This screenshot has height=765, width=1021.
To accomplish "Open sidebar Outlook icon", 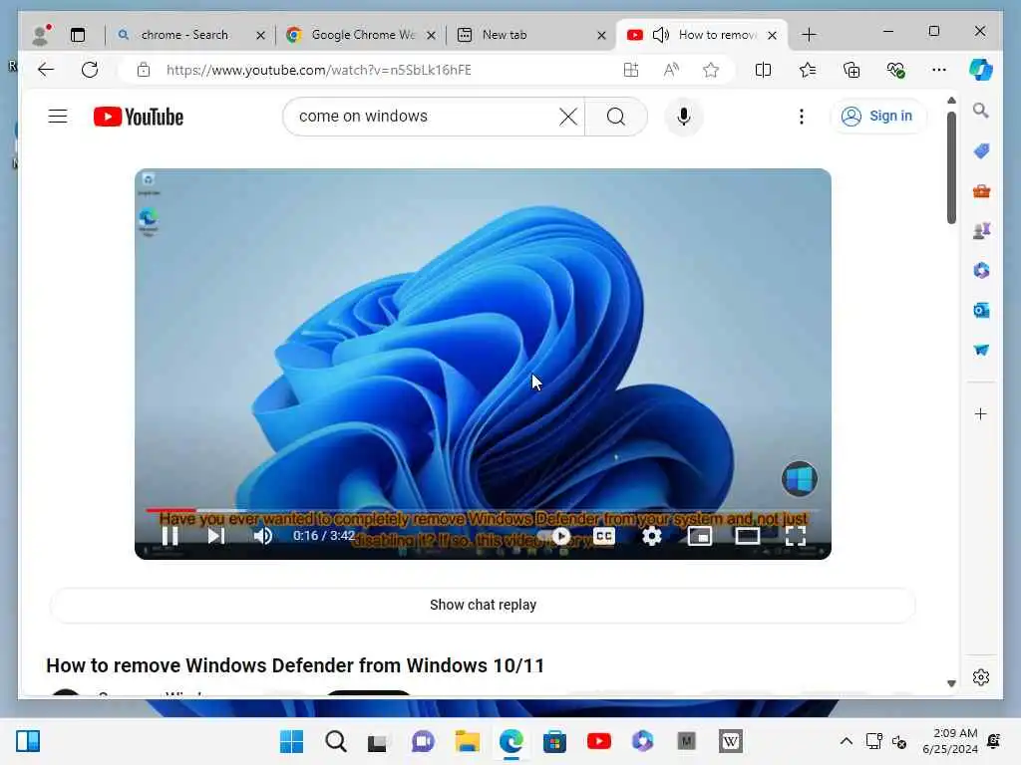I will tap(981, 311).
